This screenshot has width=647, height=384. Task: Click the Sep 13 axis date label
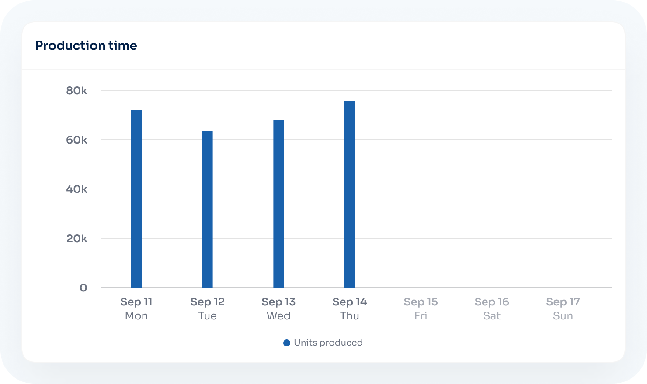278,302
